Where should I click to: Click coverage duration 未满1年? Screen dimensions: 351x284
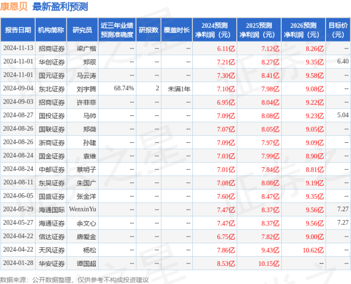(179, 89)
